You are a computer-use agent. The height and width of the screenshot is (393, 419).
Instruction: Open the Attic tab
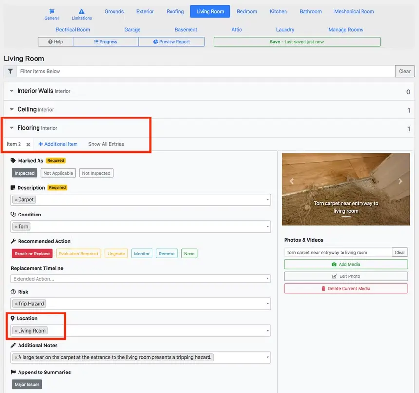[236, 30]
